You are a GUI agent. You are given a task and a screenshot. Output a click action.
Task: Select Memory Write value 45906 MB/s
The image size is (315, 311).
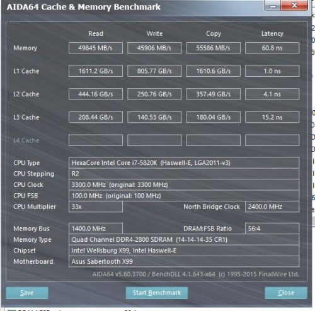coord(154,48)
